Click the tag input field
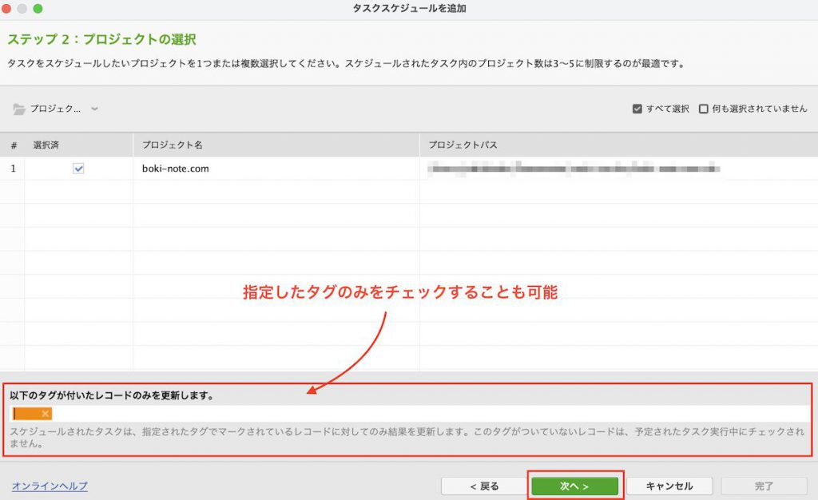Viewport: 818px width, 500px height. pos(410,414)
